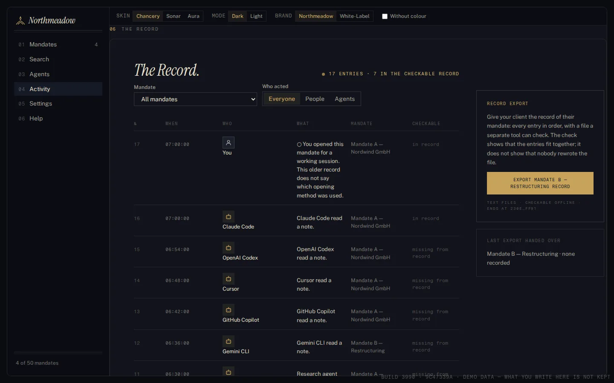Click 'GitHub Copilot read a note.' entry text
The image size is (614, 383).
pos(316,316)
